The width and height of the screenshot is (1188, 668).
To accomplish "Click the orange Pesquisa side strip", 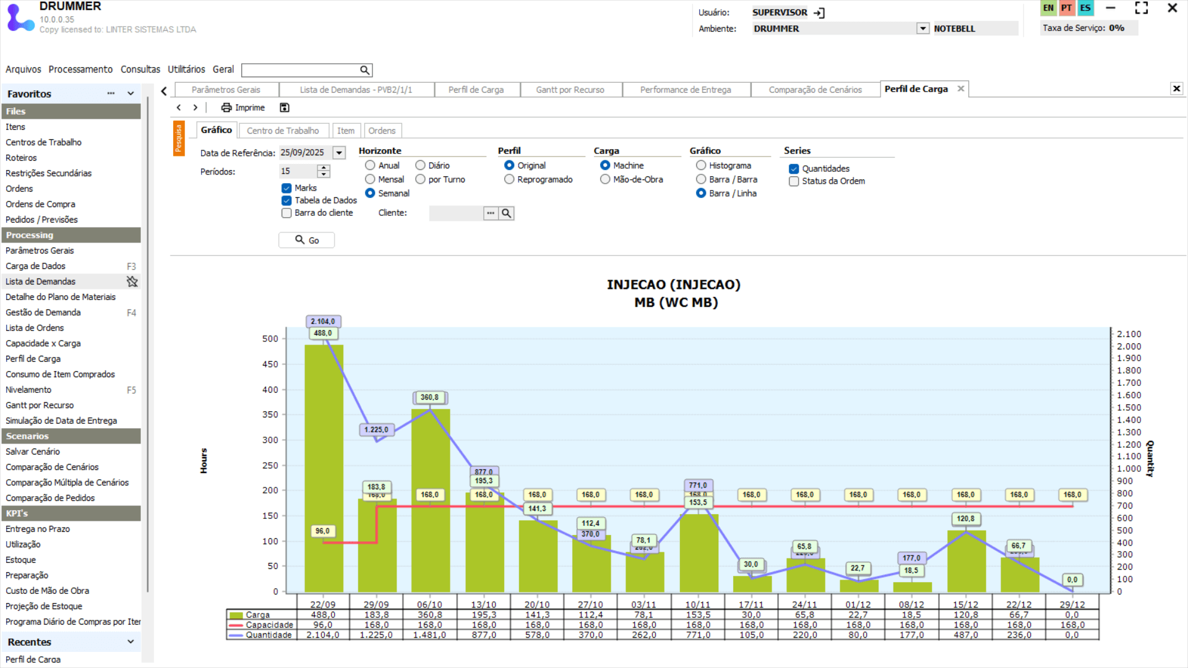I will pos(178,139).
